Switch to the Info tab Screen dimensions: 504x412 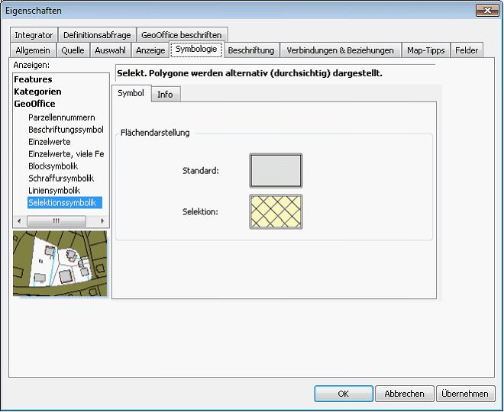coord(164,95)
